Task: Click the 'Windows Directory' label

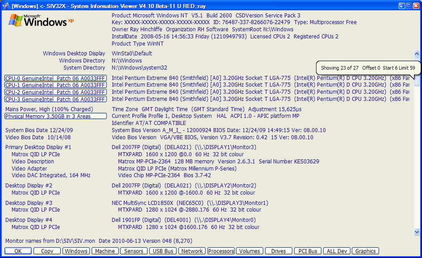Action: pyautogui.click(x=82, y=60)
